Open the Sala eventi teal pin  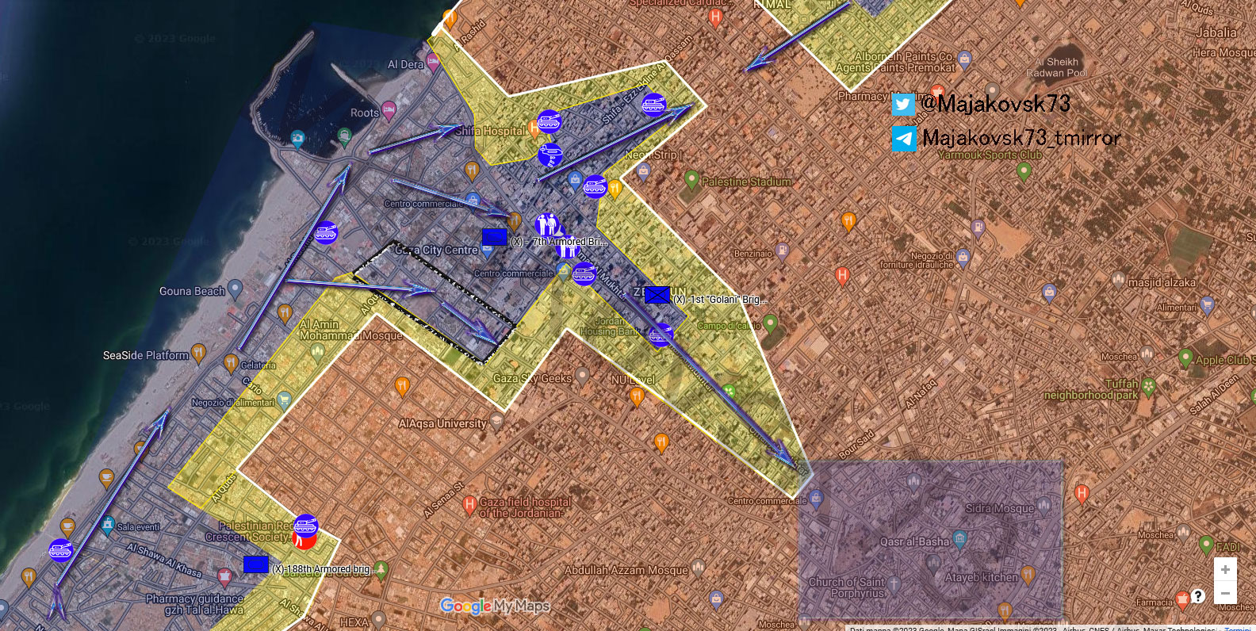[x=108, y=526]
